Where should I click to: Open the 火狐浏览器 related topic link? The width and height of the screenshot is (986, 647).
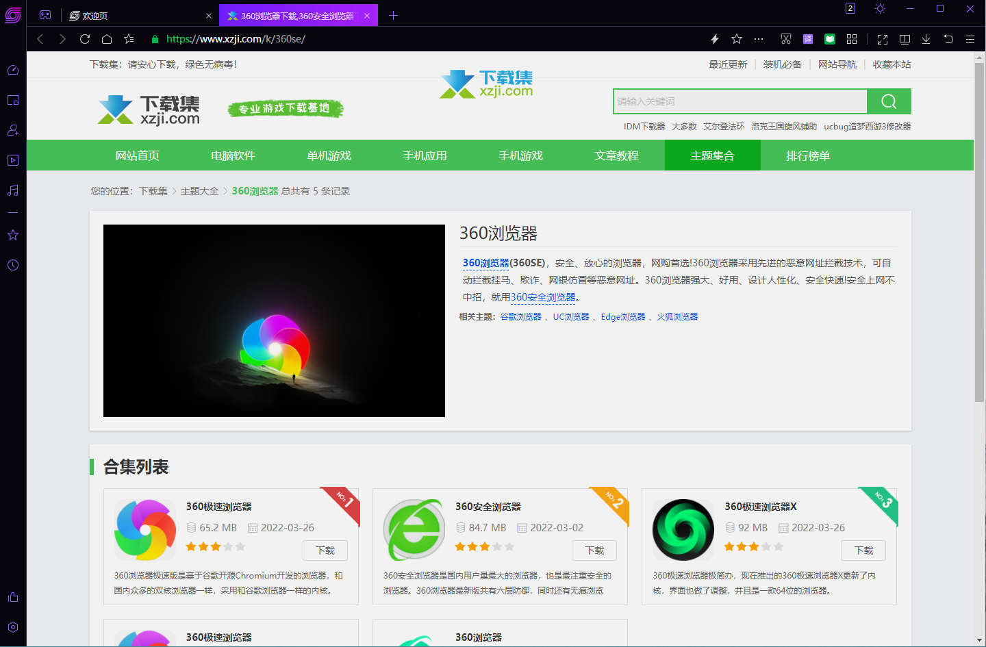678,317
